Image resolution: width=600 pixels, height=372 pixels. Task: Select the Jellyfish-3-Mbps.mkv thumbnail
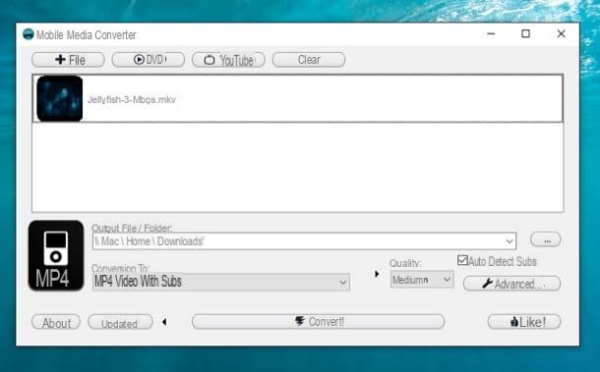coord(60,98)
